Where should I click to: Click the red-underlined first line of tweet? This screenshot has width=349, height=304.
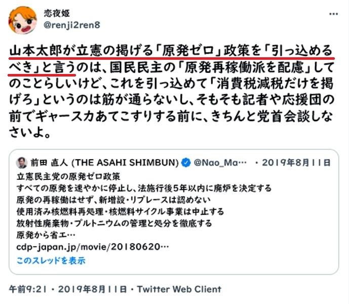click(x=171, y=51)
